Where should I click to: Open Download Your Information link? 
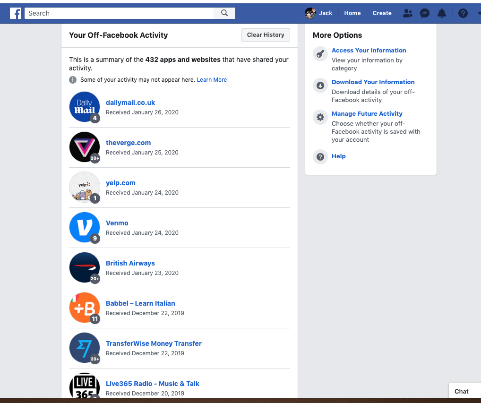coord(373,82)
